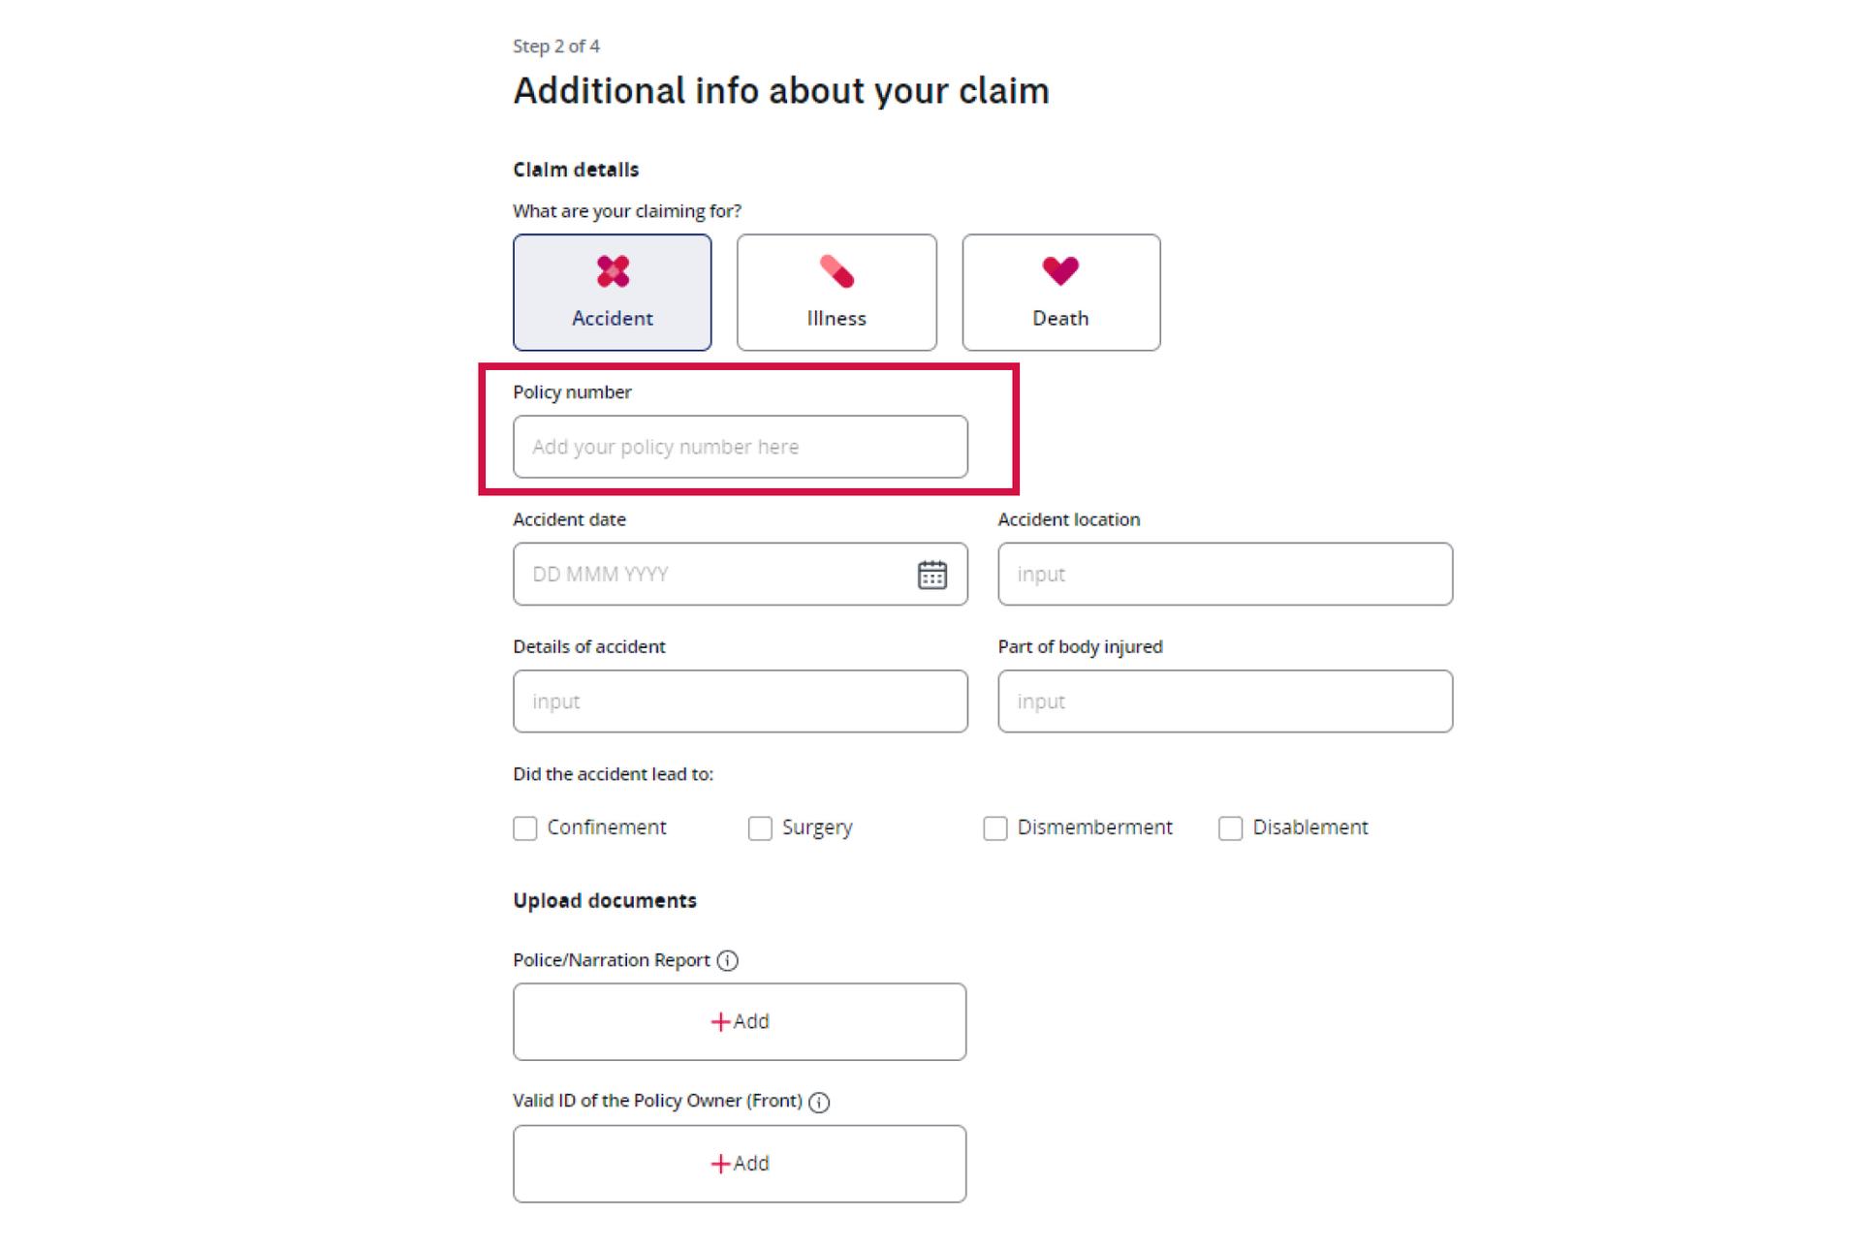
Task: Click the Illness label text
Action: pyautogui.click(x=836, y=318)
